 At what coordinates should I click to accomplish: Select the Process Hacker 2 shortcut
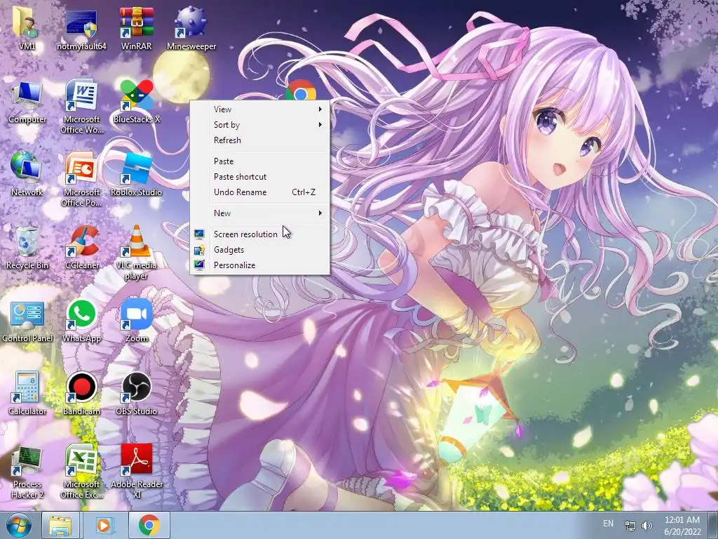27,472
